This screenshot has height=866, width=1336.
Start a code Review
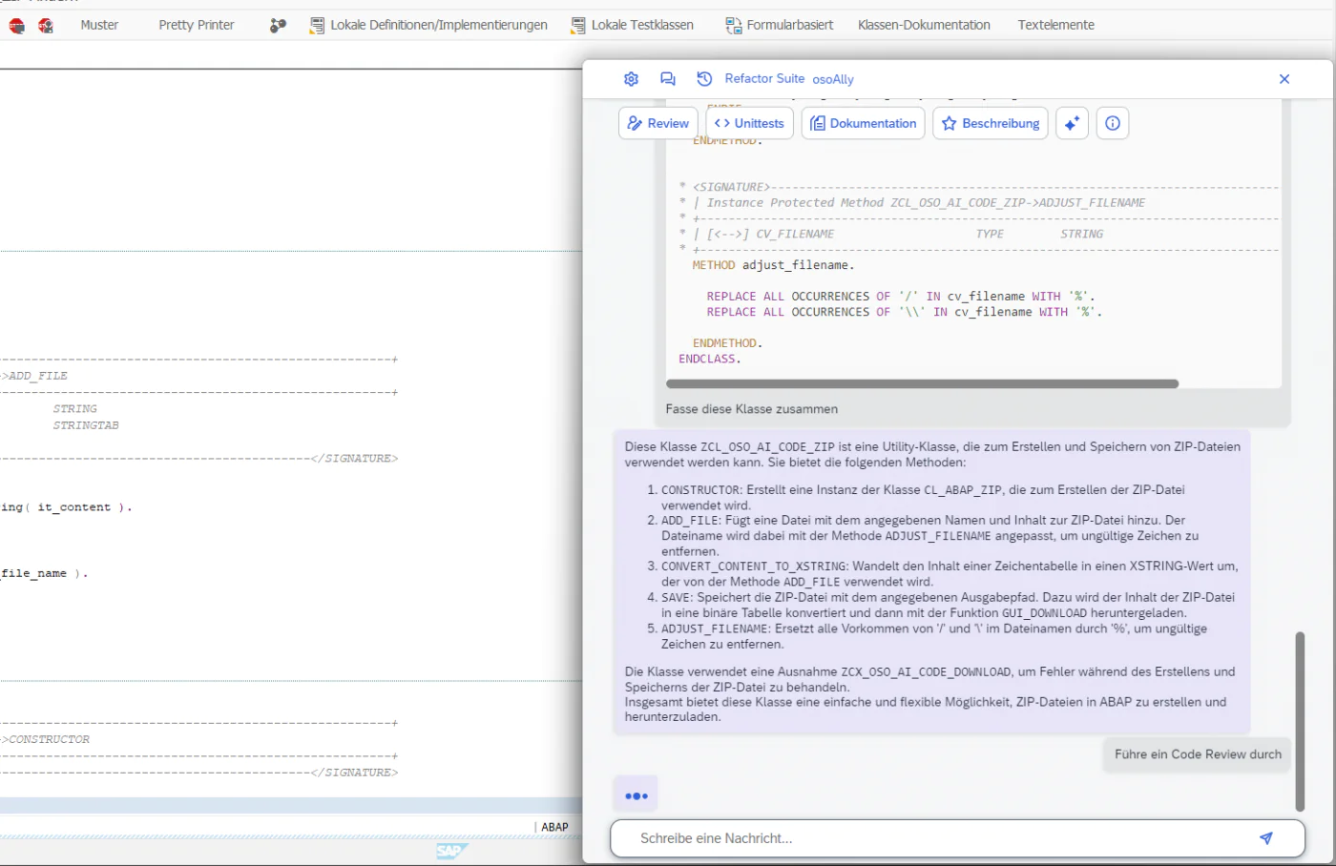point(658,123)
